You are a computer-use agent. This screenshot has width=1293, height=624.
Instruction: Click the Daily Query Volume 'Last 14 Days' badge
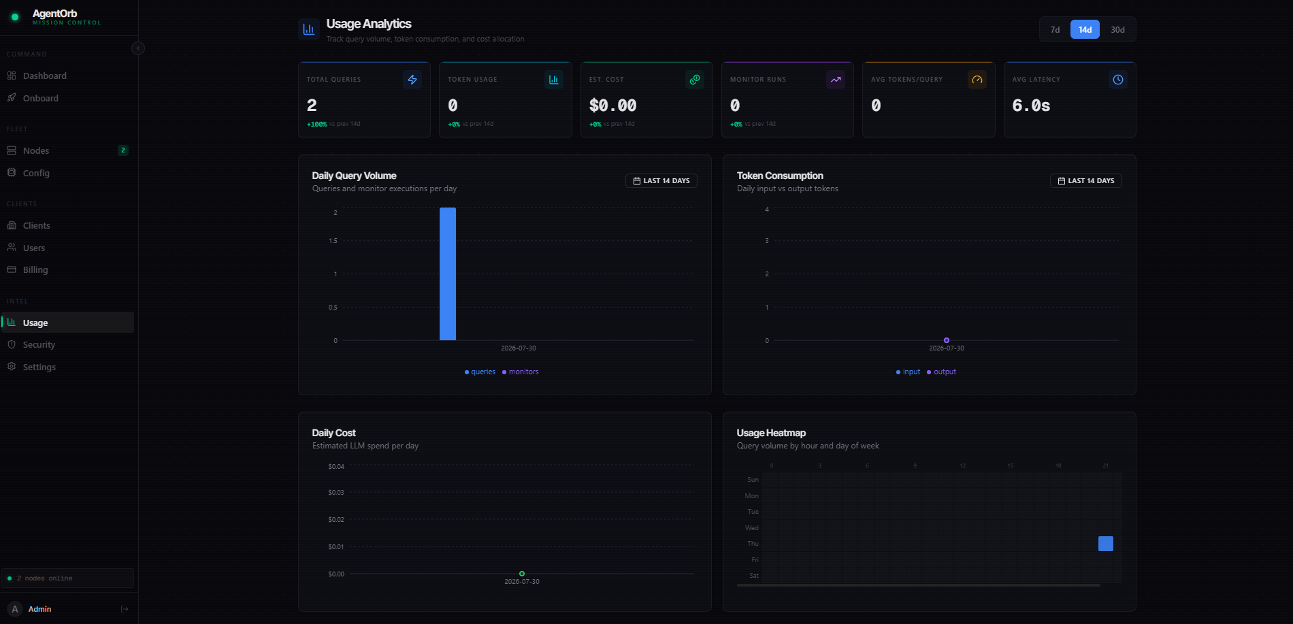click(x=661, y=181)
